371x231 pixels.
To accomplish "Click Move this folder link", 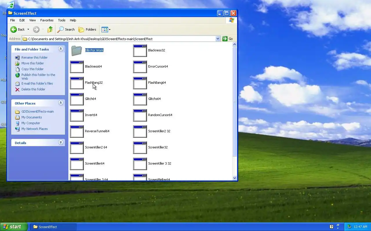I will (33, 63).
